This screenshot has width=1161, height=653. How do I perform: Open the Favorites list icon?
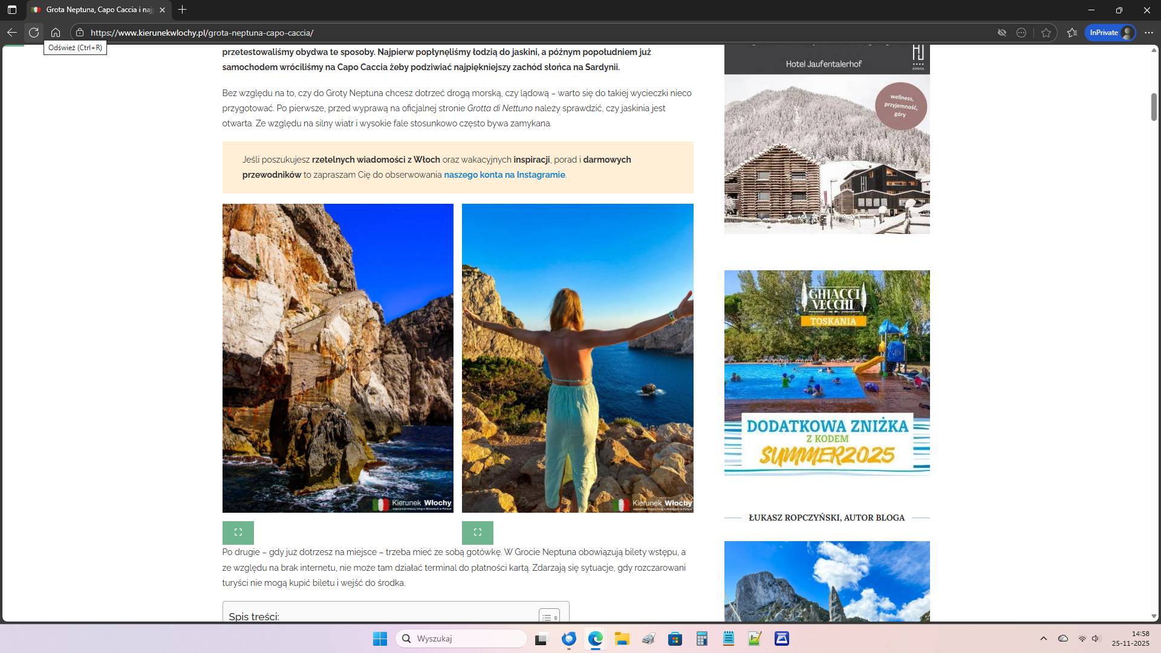(x=1072, y=33)
